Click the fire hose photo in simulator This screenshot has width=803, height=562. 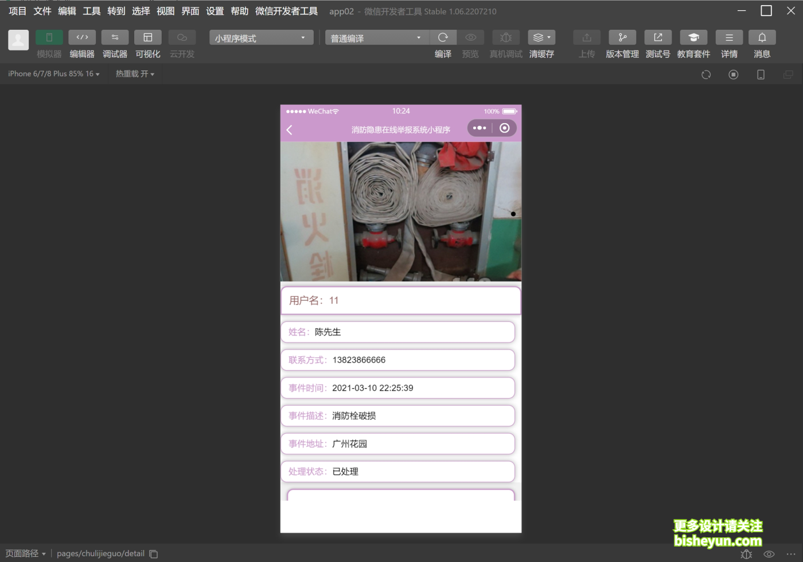pyautogui.click(x=400, y=211)
